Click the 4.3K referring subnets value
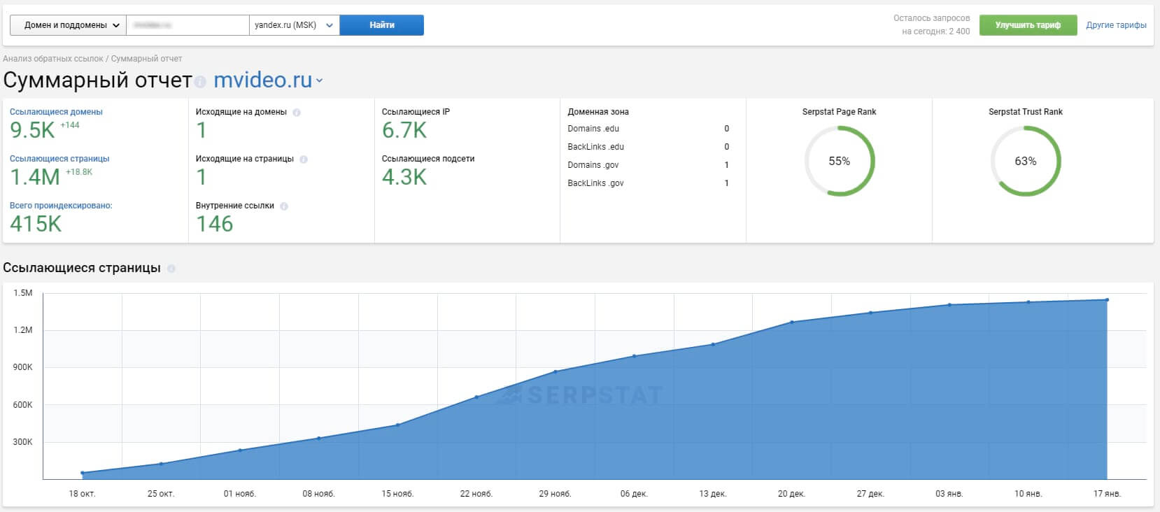 [x=404, y=177]
